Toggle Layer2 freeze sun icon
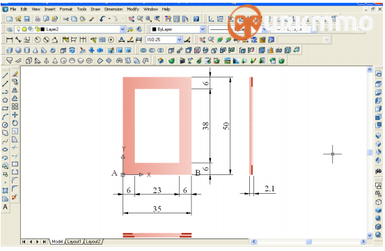Image resolution: width=385 pixels, height=251 pixels. coord(24,29)
